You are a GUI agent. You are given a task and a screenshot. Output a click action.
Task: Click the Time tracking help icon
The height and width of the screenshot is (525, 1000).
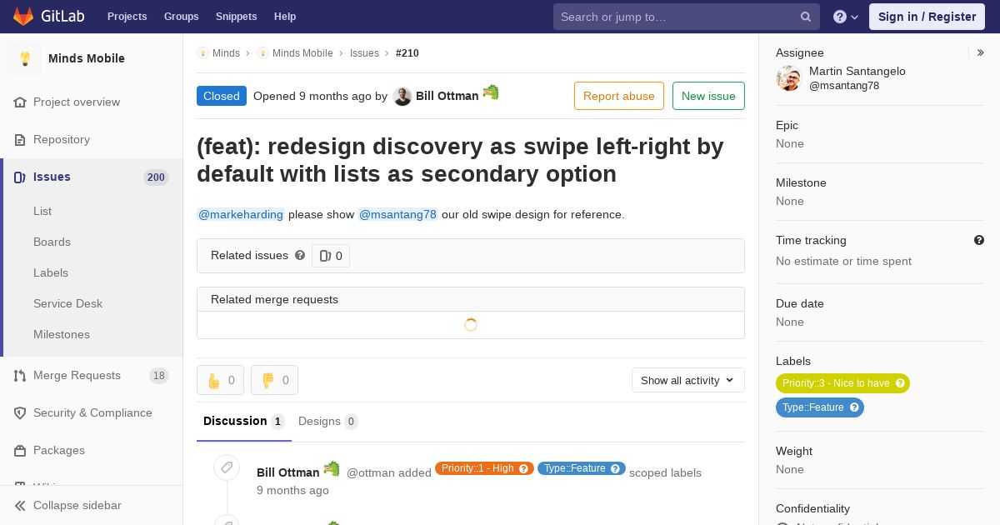979,240
